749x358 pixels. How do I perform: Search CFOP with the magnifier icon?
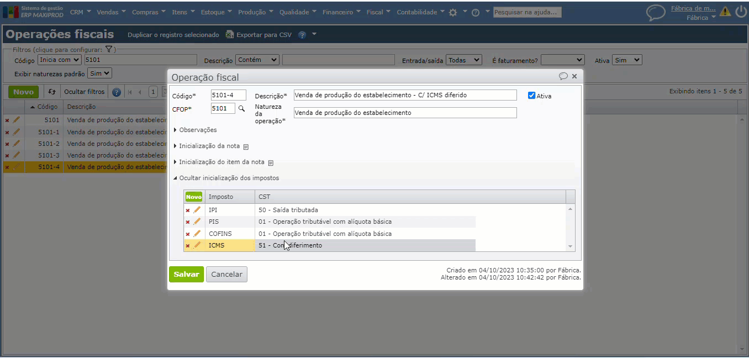coord(241,109)
